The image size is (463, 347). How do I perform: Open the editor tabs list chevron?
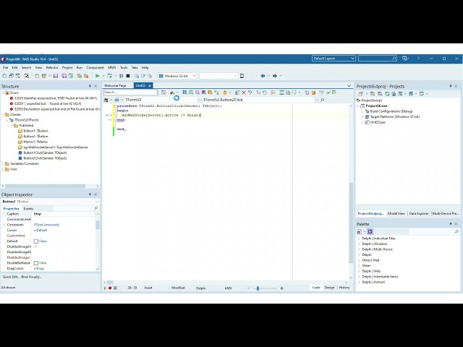[349, 85]
